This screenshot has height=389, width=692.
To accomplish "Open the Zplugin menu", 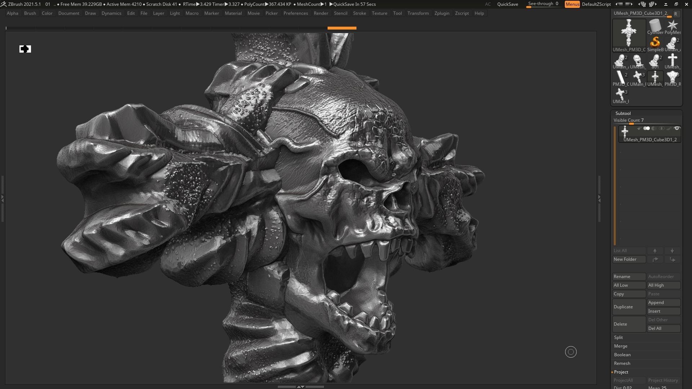I will coord(442,13).
